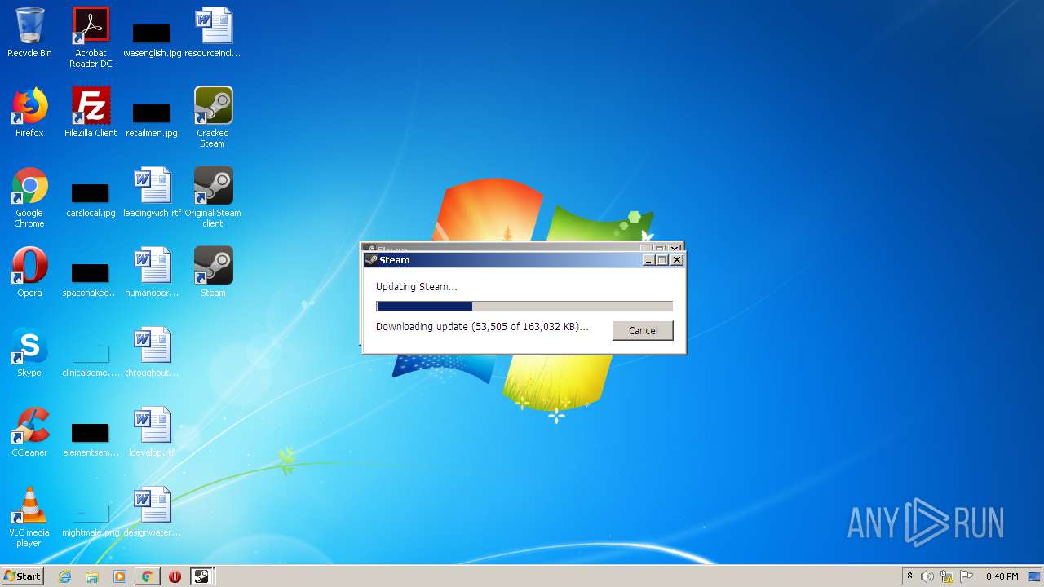Open the Windows Start menu
1044x587 pixels.
click(22, 576)
